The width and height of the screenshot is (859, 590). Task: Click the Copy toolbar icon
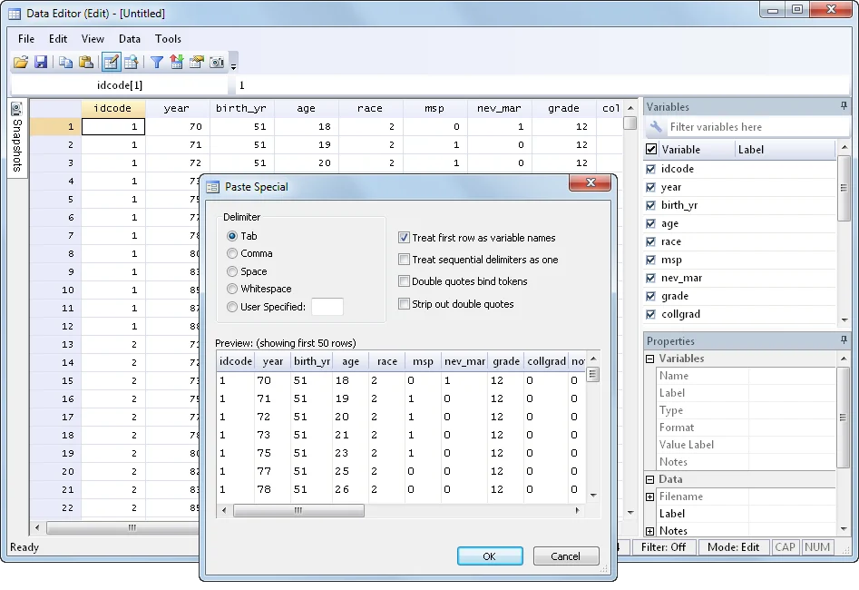tap(65, 63)
